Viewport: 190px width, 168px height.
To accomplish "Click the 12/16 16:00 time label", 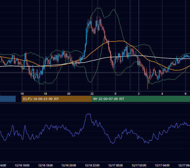I will pos(22,165).
